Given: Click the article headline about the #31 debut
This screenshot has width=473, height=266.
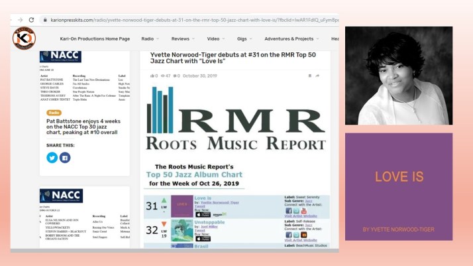Looking at the screenshot, I should (x=233, y=58).
